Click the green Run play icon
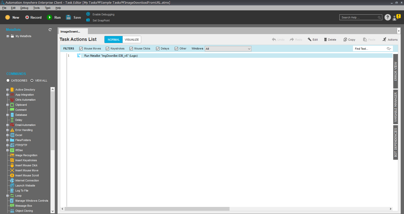This screenshot has width=404, height=214. coord(49,17)
